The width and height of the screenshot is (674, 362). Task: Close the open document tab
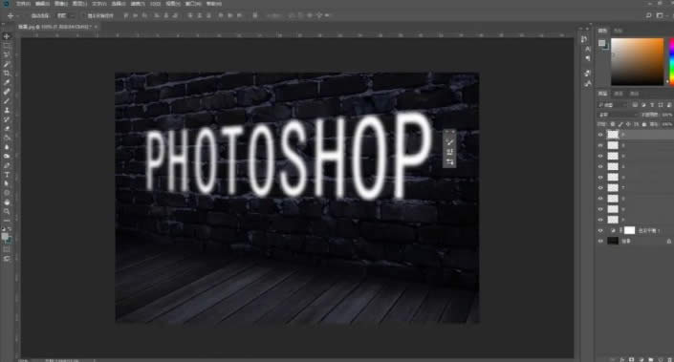pyautogui.click(x=96, y=27)
